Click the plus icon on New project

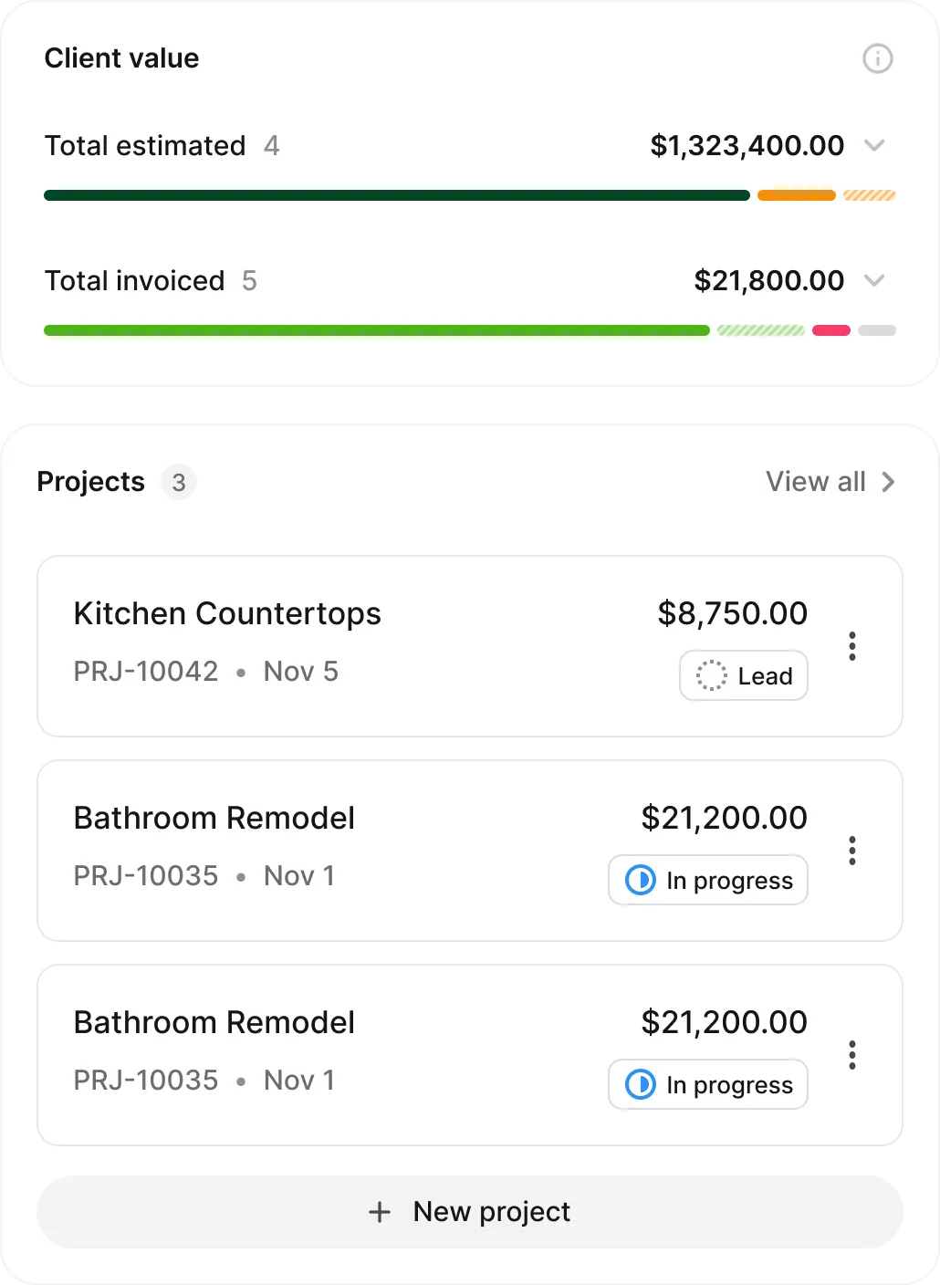[380, 1212]
